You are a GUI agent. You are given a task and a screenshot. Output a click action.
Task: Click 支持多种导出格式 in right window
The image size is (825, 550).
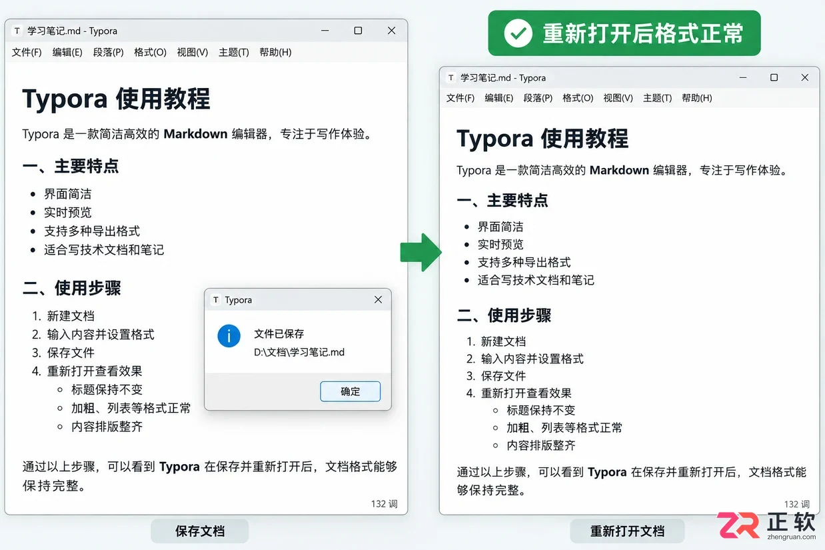[x=524, y=263]
